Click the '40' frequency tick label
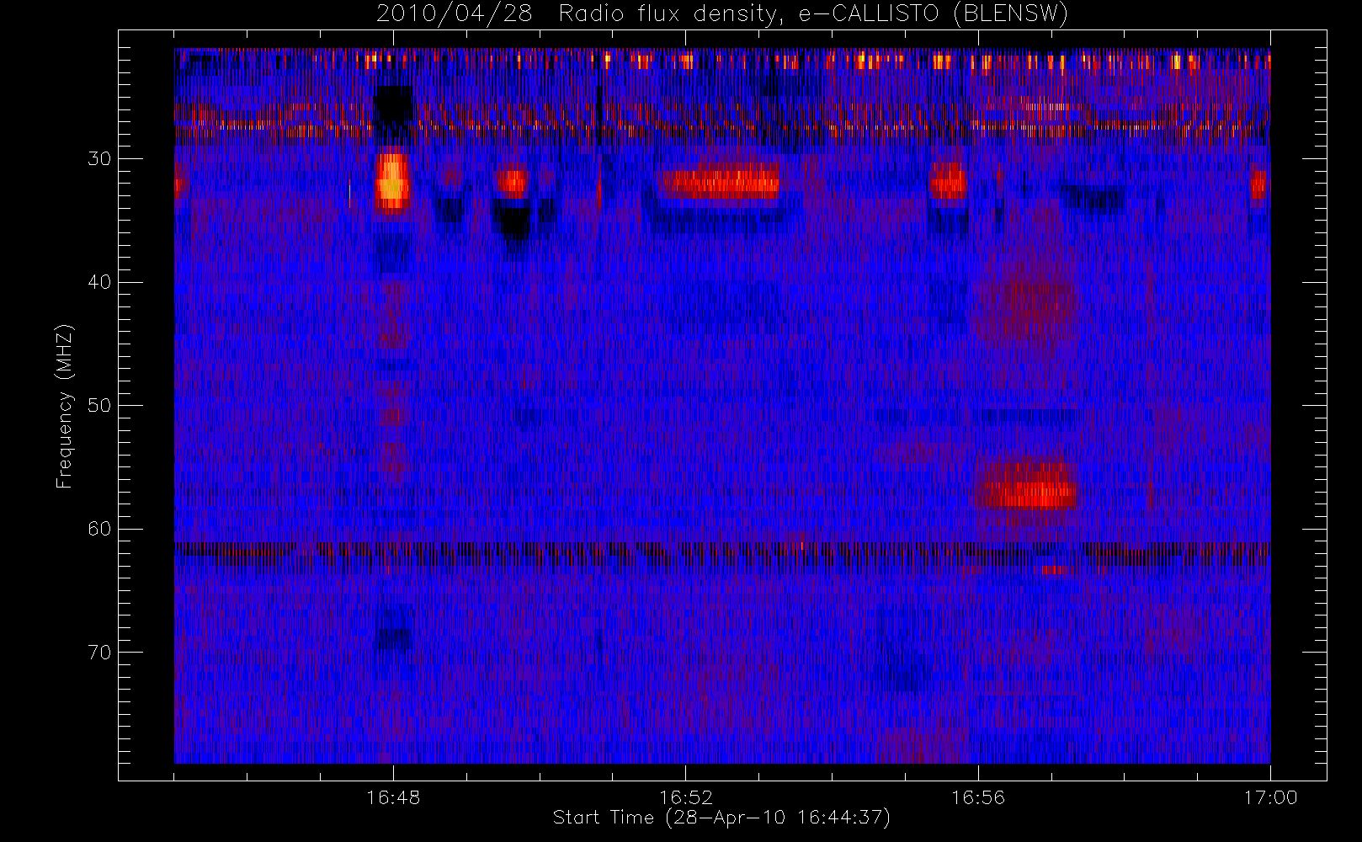1362x842 pixels. 99,282
